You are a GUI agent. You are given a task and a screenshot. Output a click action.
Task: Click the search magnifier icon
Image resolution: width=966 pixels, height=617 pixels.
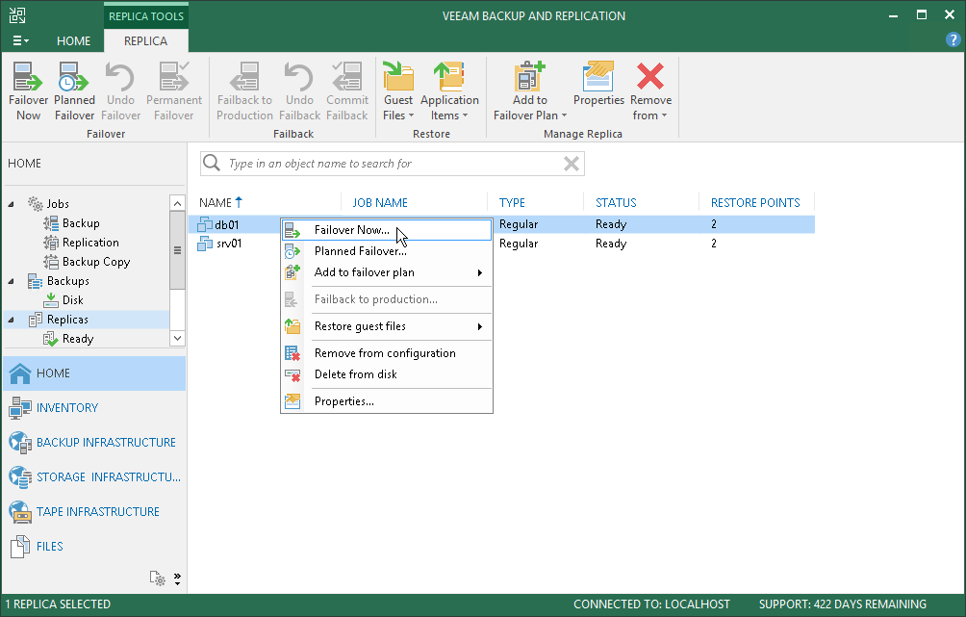click(x=212, y=163)
